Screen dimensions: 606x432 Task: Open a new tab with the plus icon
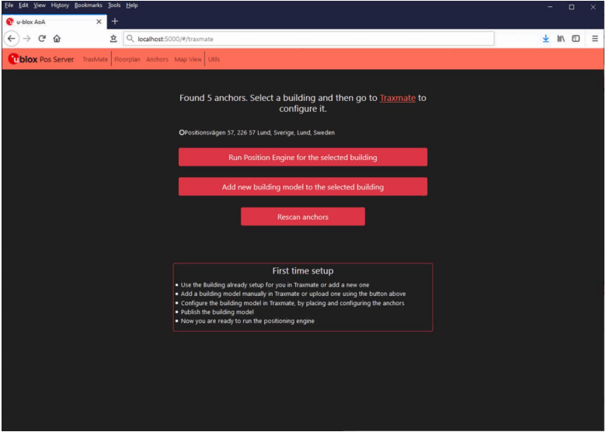click(115, 21)
